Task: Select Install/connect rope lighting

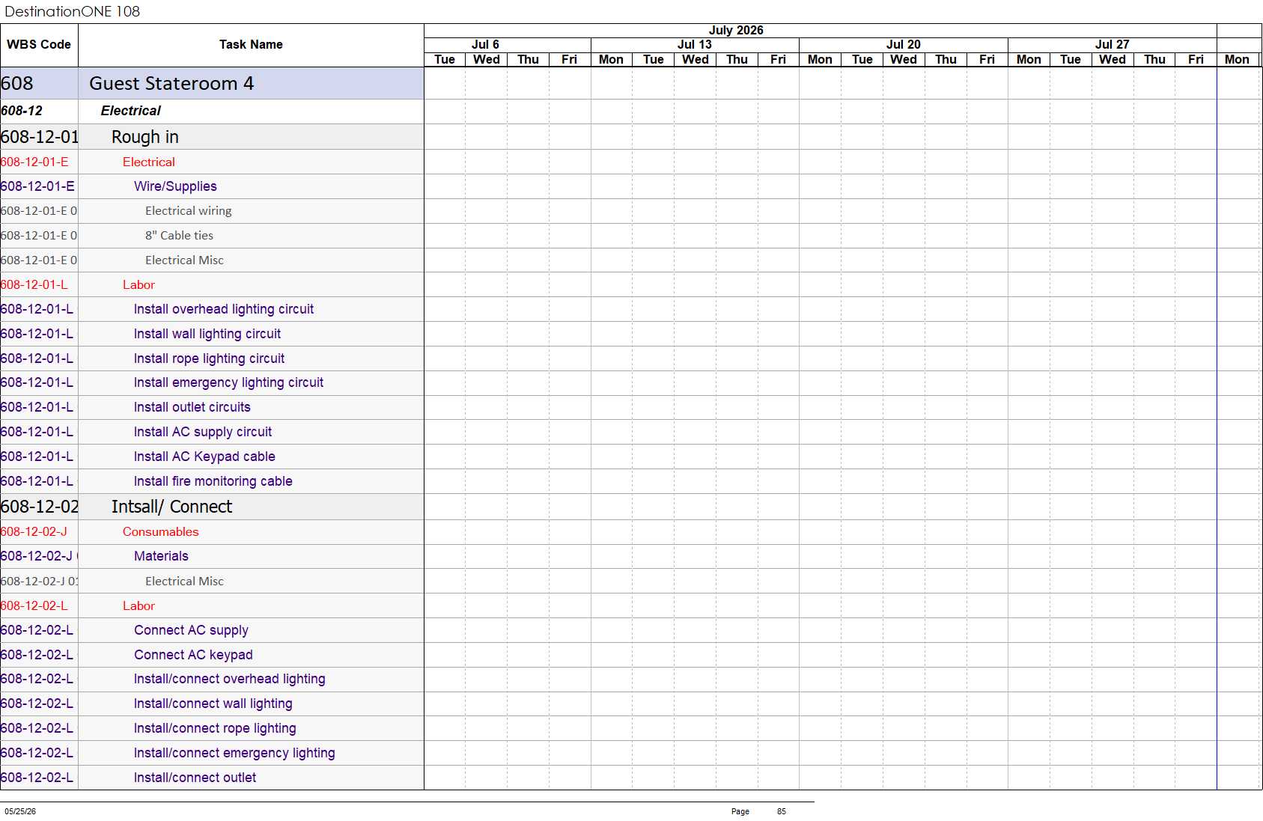Action: (x=212, y=728)
